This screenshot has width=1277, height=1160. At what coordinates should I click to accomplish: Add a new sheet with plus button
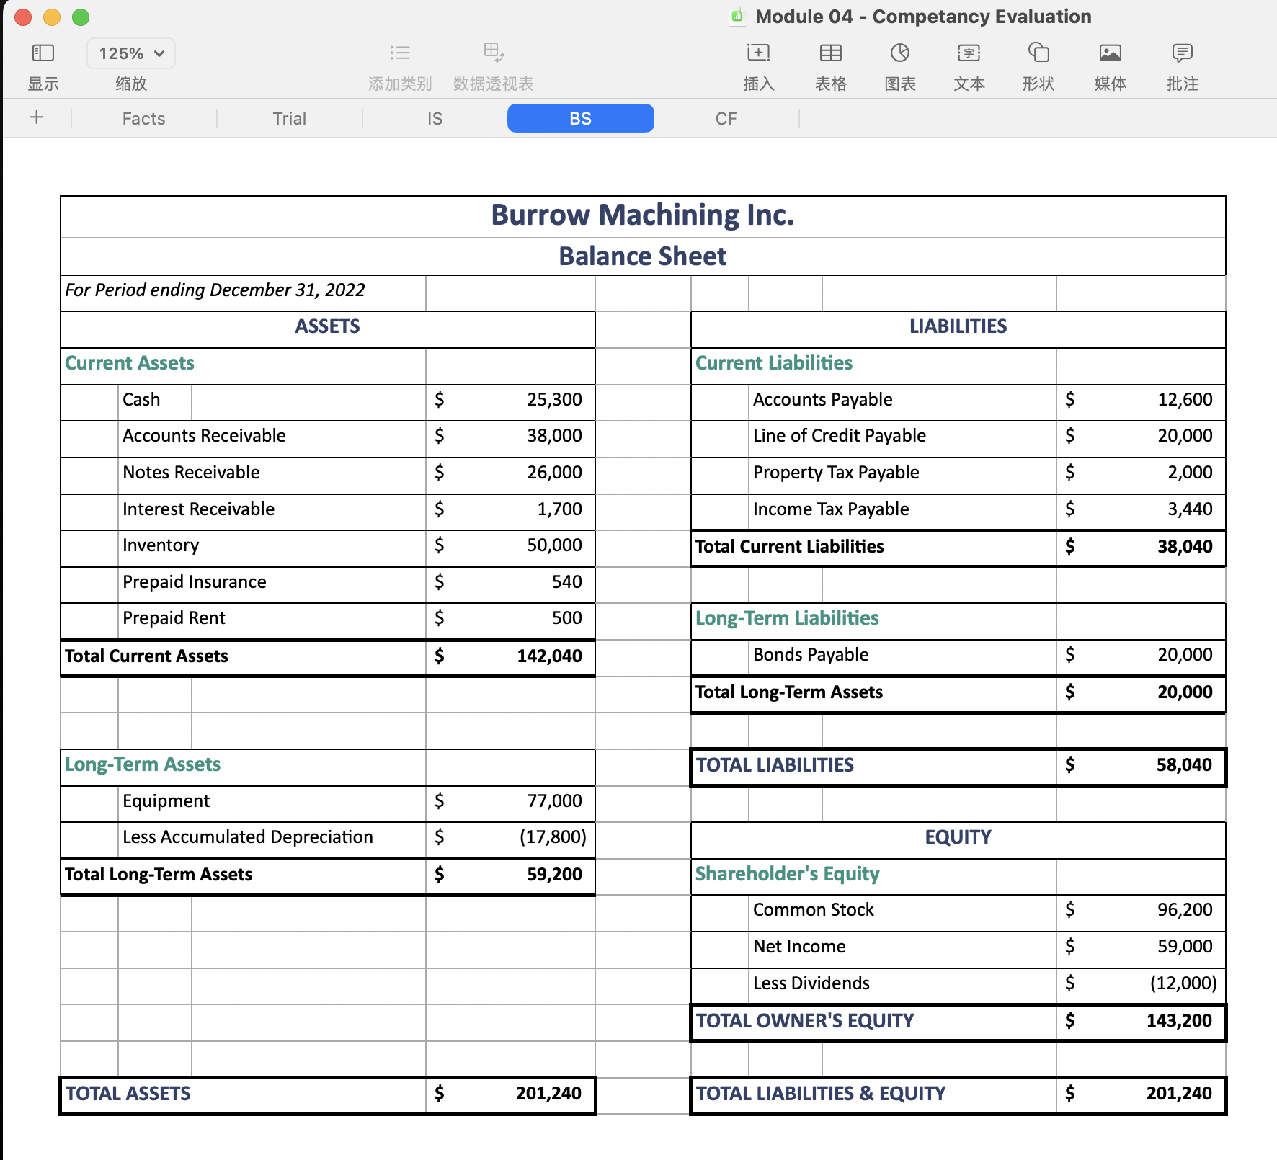click(37, 117)
